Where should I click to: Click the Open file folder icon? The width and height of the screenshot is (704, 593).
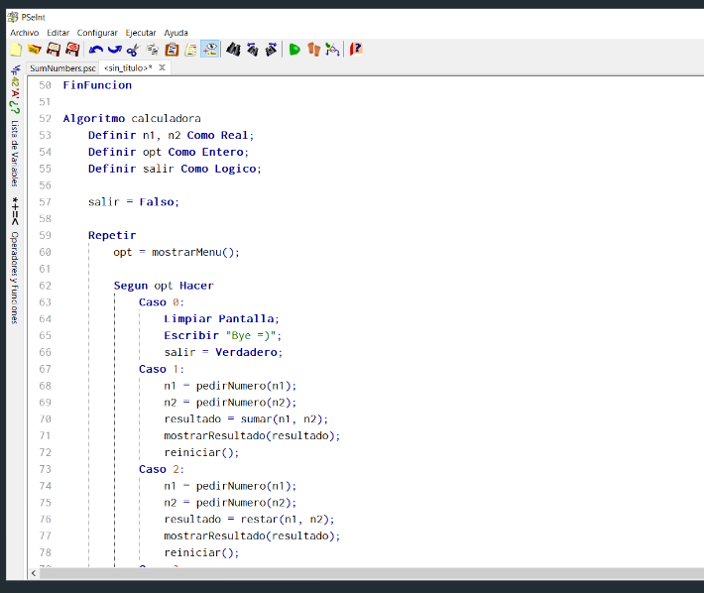(35, 49)
